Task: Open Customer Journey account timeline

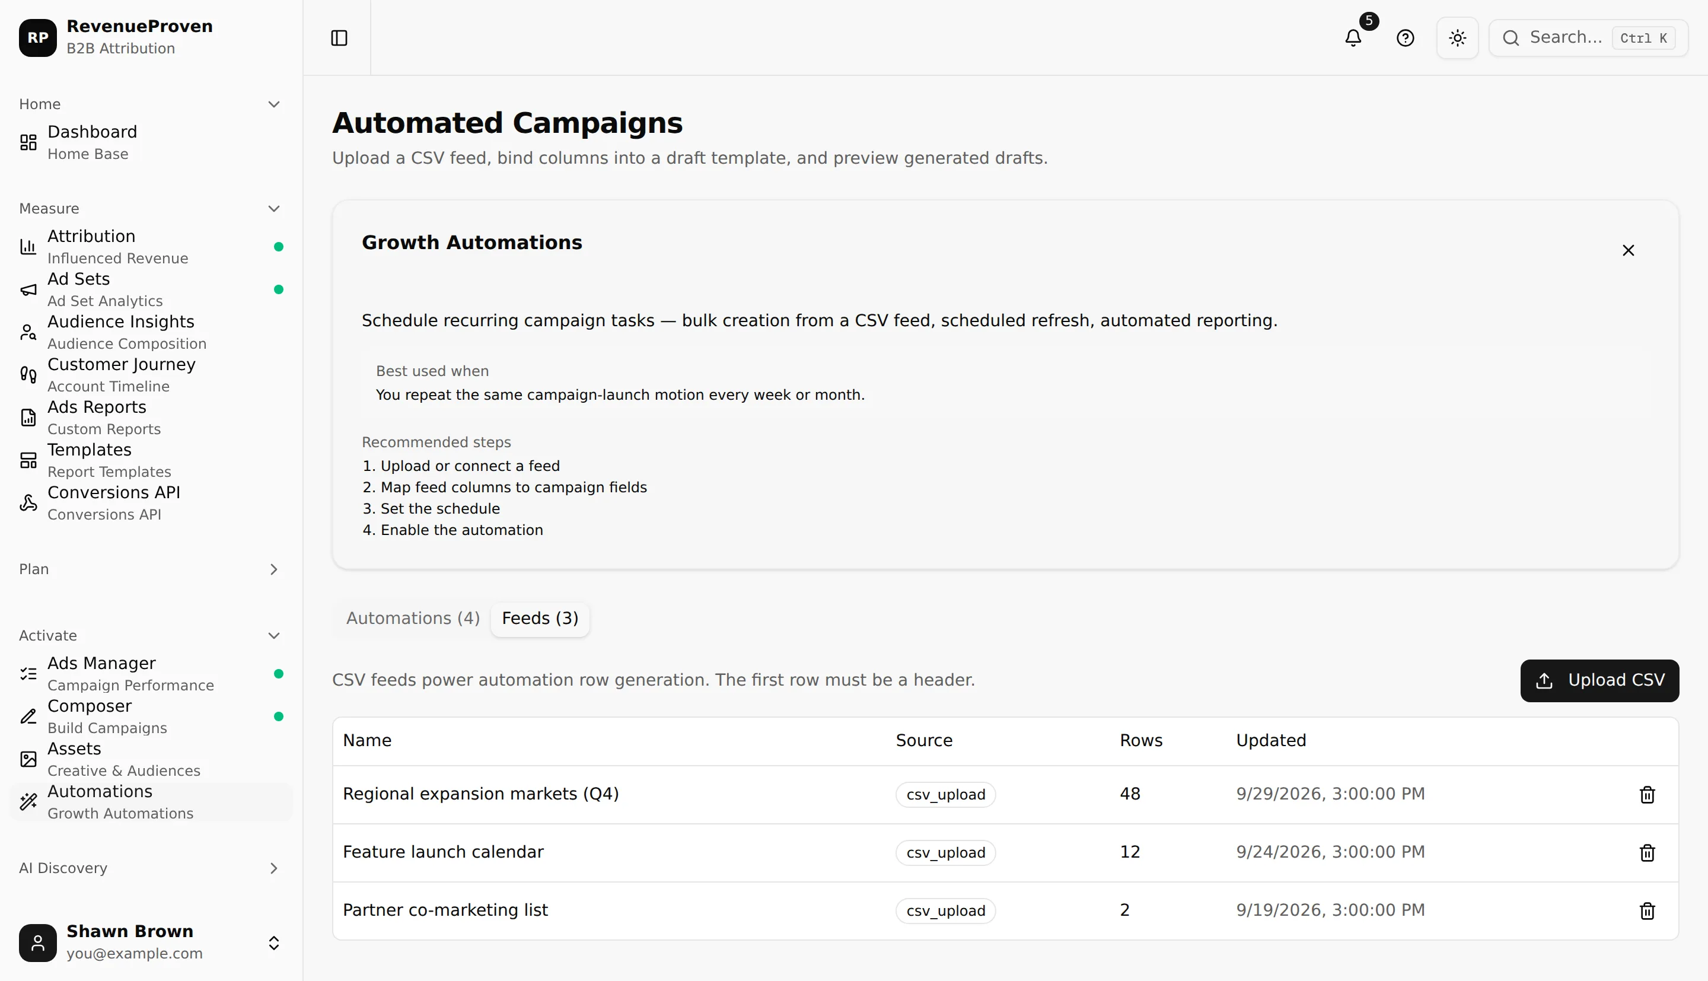Action: click(x=151, y=375)
